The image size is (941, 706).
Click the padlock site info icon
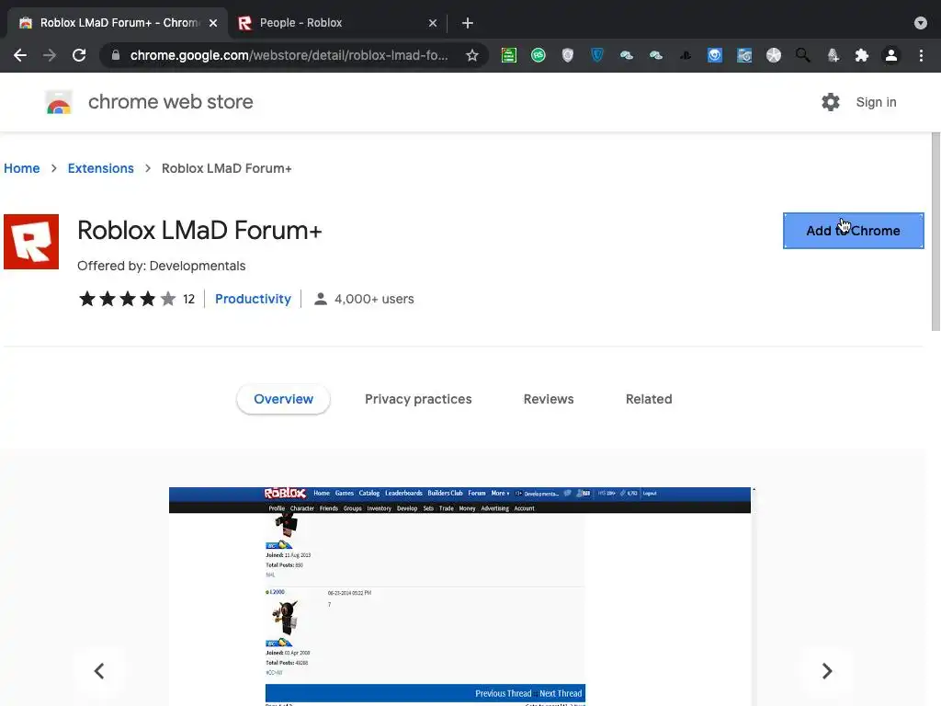[x=116, y=55]
